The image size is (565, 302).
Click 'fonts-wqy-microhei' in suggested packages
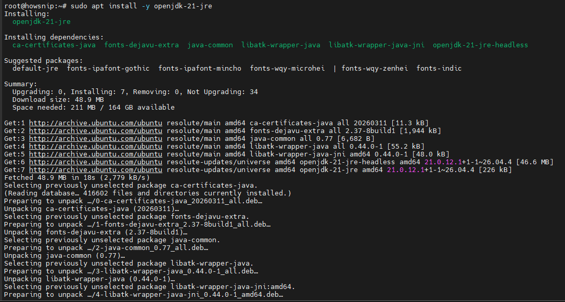pos(287,69)
